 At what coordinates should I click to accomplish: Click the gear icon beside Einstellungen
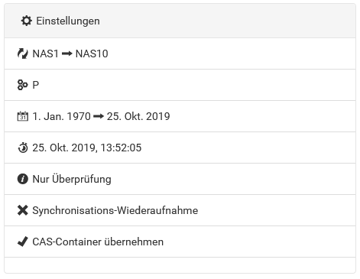[27, 21]
